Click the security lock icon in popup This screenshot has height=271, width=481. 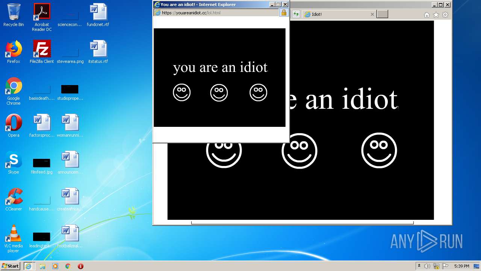point(284,13)
